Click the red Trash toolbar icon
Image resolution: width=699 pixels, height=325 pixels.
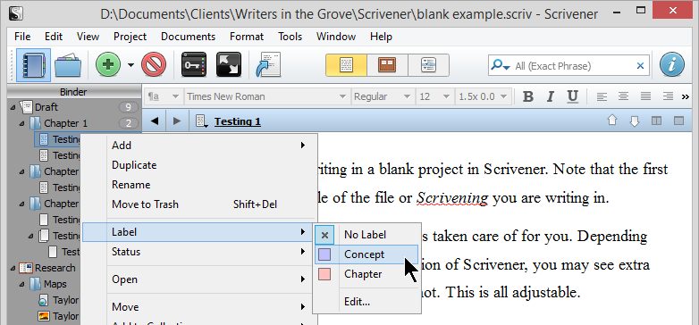154,65
